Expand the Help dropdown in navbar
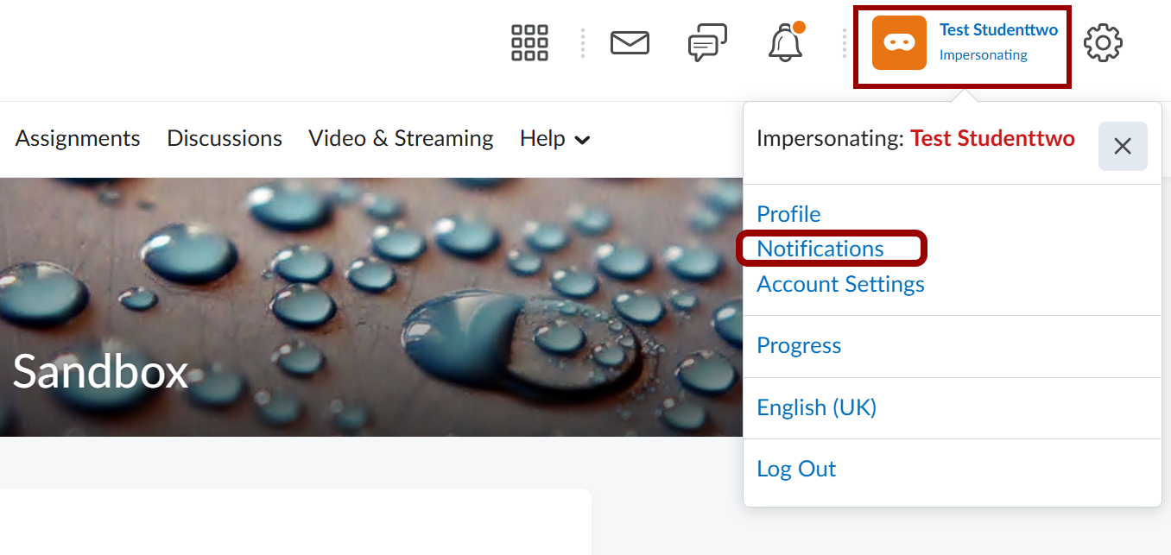 [554, 139]
